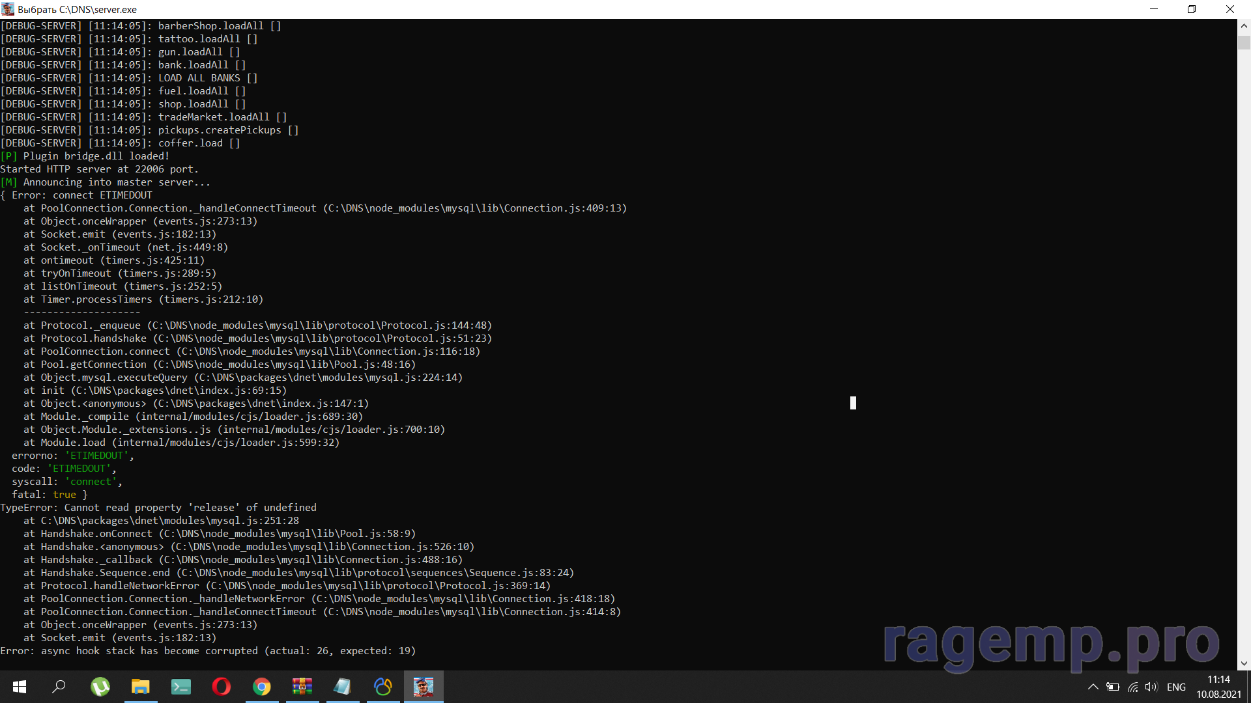Open WinRAR from the taskbar
The width and height of the screenshot is (1251, 703).
pos(302,687)
